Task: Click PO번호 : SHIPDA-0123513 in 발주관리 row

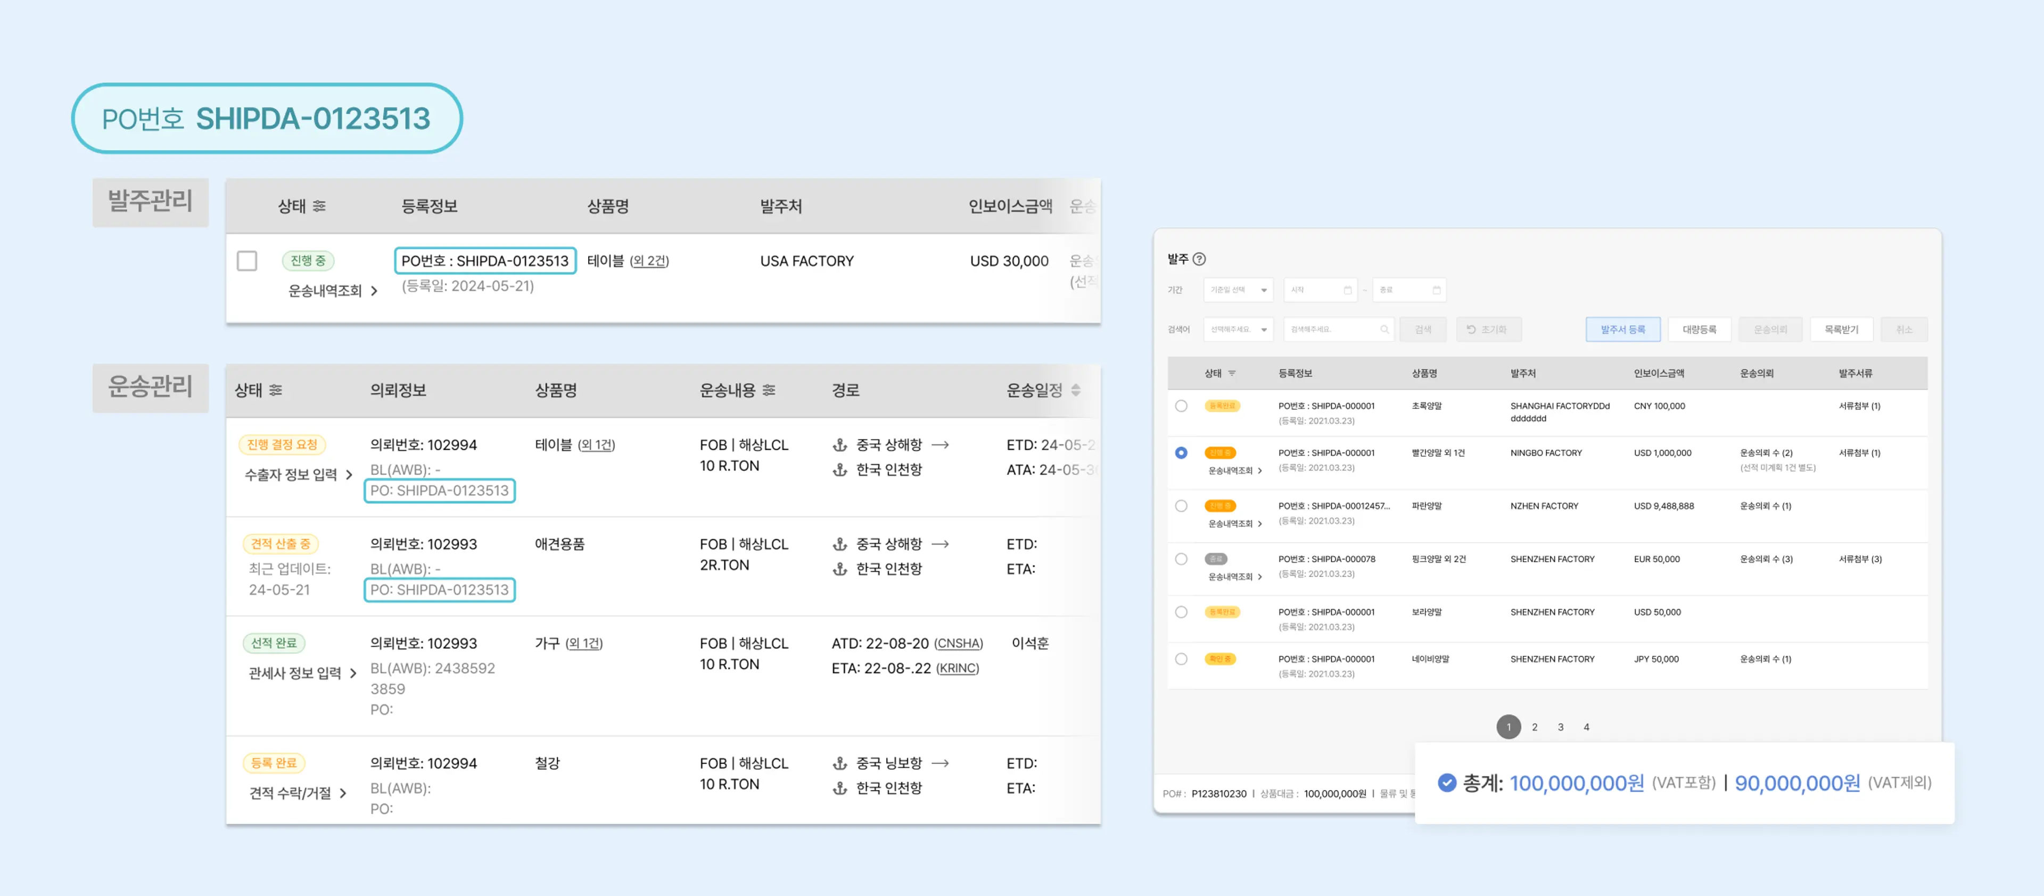Action: point(485,260)
